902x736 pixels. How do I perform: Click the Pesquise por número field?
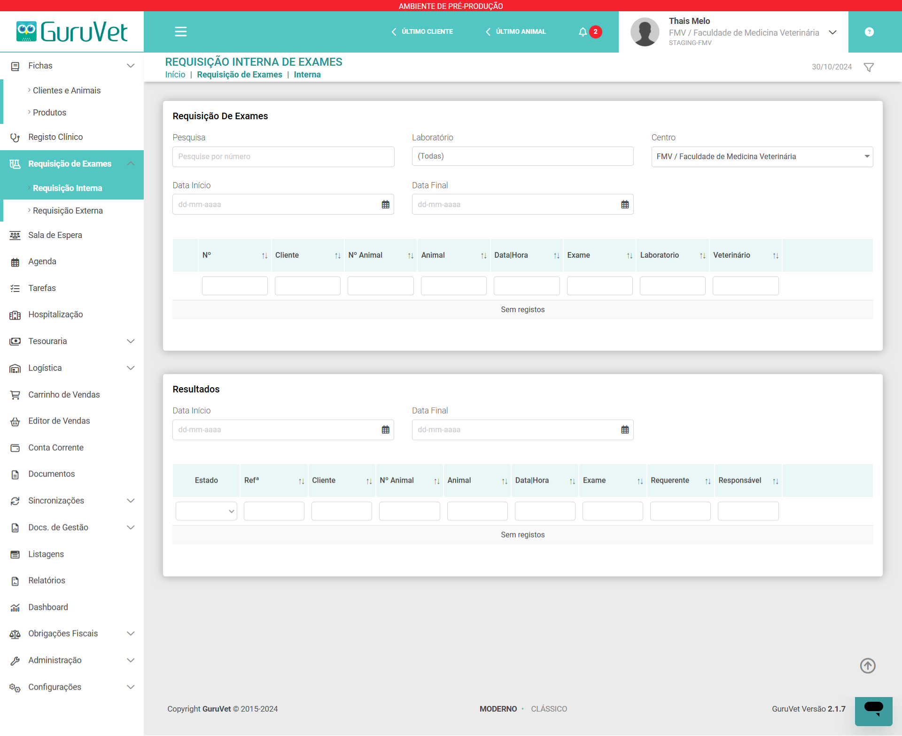tap(283, 156)
